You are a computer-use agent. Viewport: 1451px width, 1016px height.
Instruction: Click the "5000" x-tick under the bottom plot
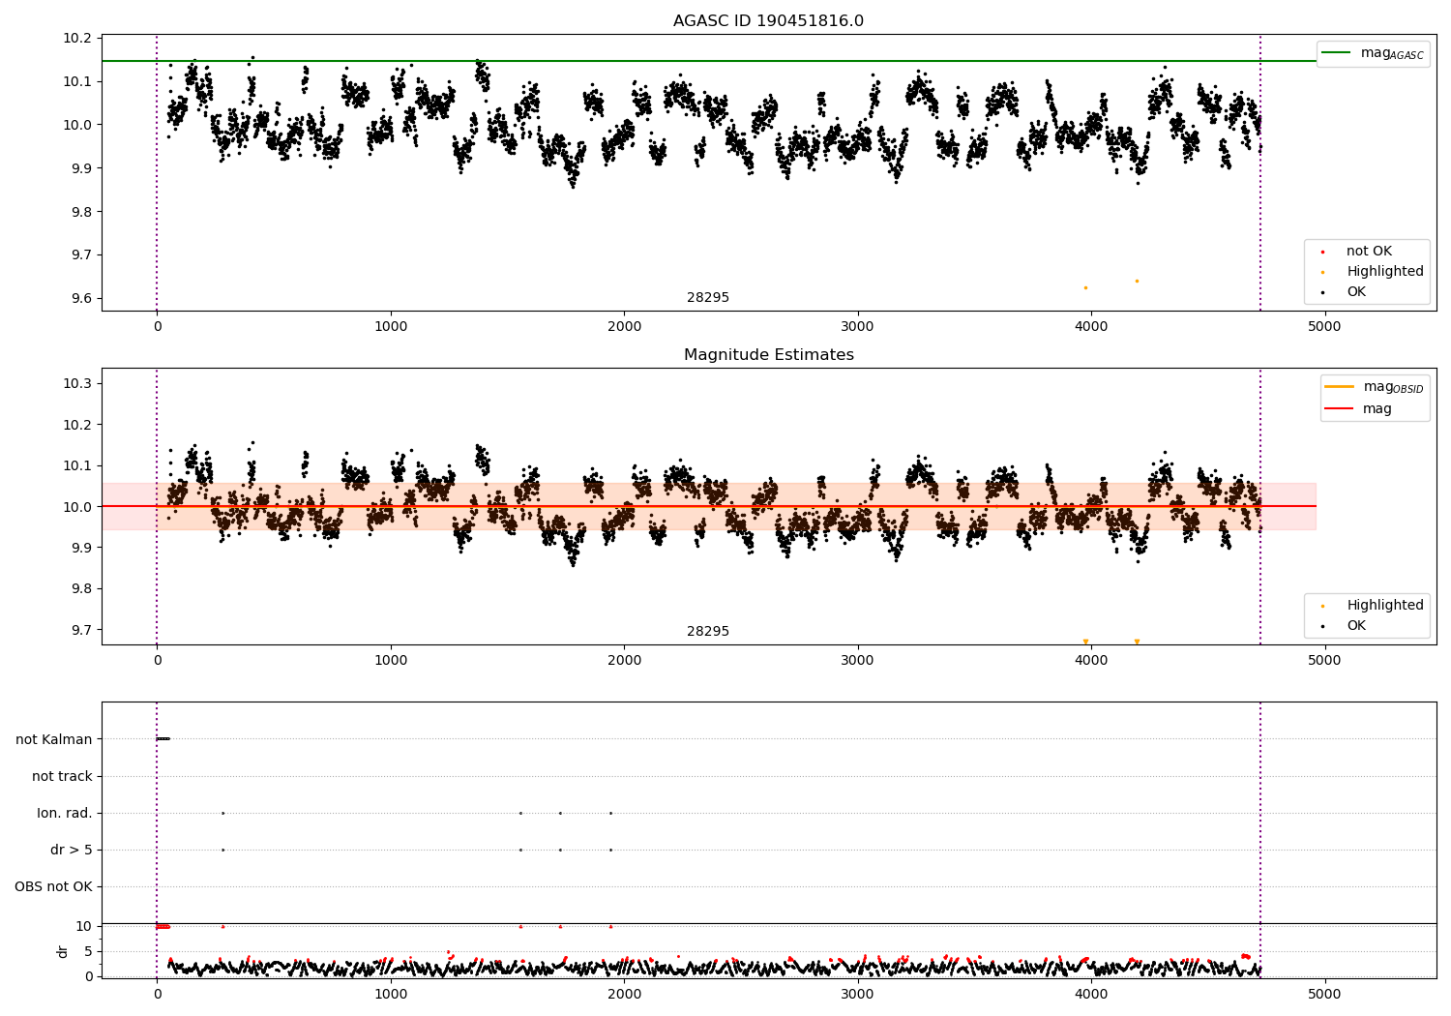(x=1324, y=994)
